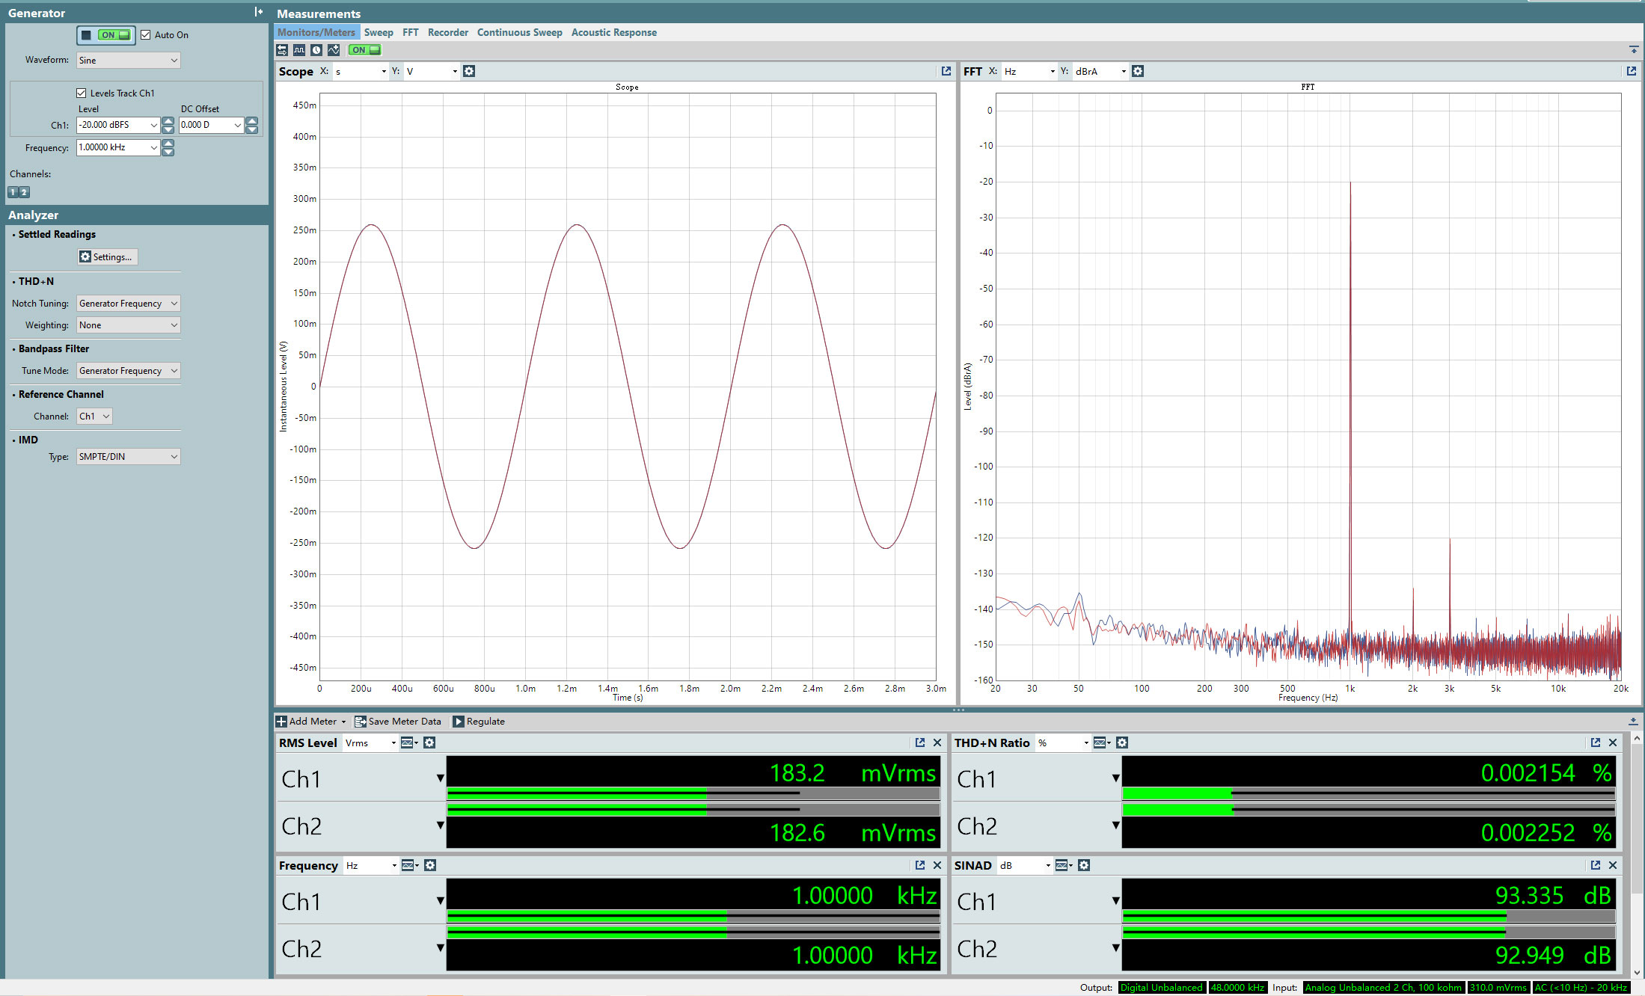Open Frequency meter settings gear

[x=430, y=865]
